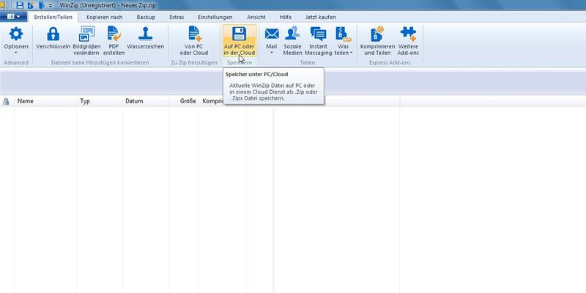The image size is (586, 293).
Task: Open the Hilfe tab
Action: tap(286, 17)
